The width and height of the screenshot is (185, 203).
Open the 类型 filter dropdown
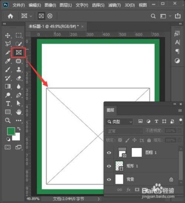click(119, 122)
